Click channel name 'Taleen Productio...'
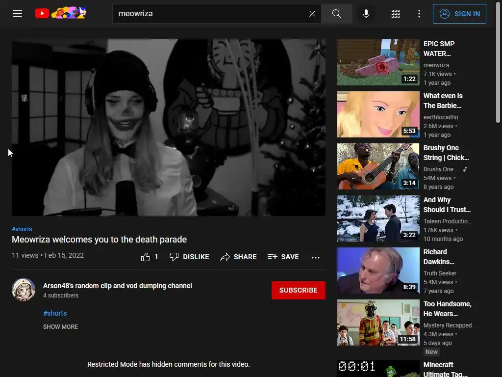Screen dimensions: 502x377 click(x=447, y=221)
